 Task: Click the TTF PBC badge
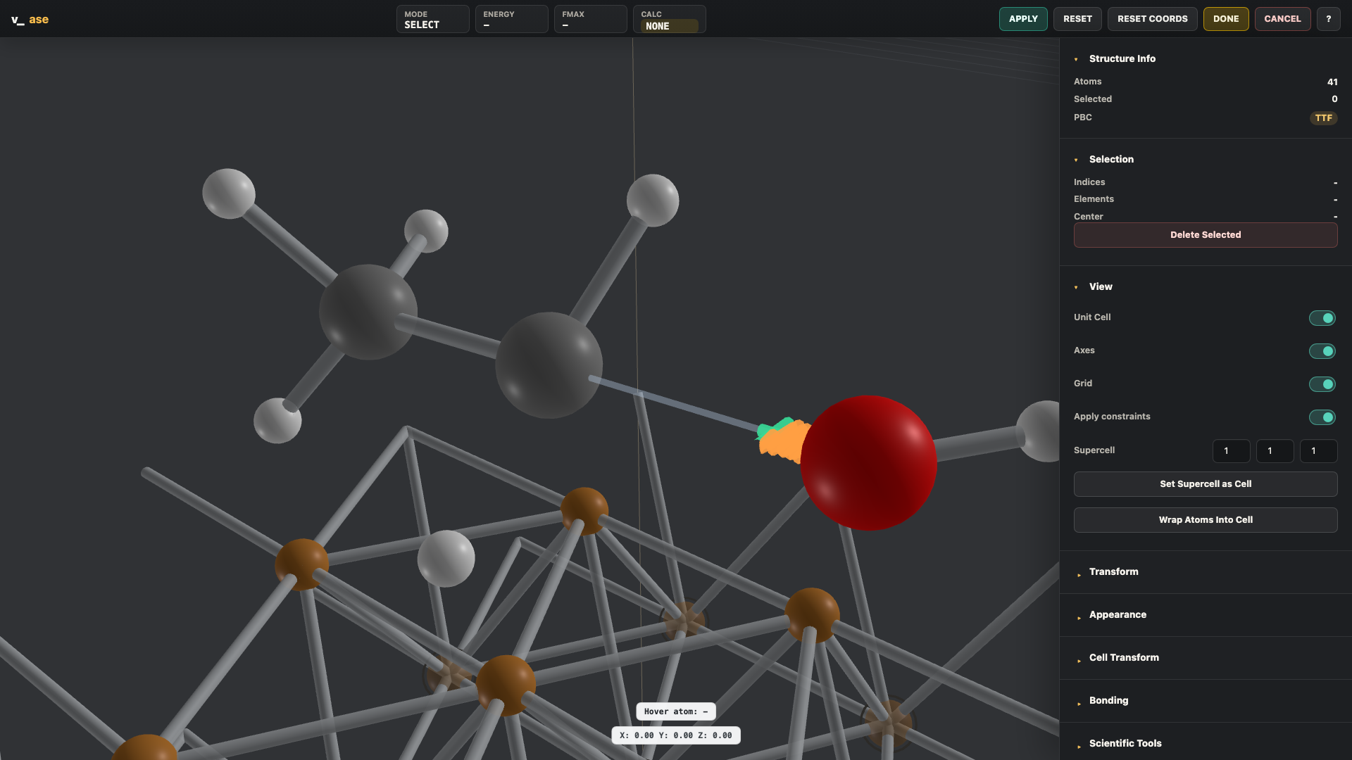(1323, 118)
